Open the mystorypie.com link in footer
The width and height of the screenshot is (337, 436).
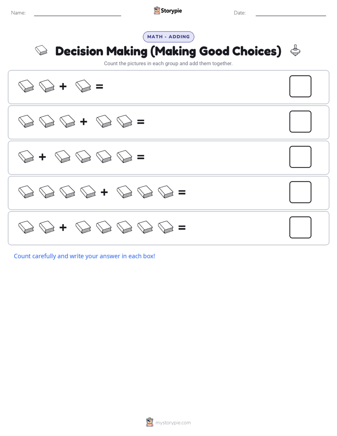pos(173,423)
